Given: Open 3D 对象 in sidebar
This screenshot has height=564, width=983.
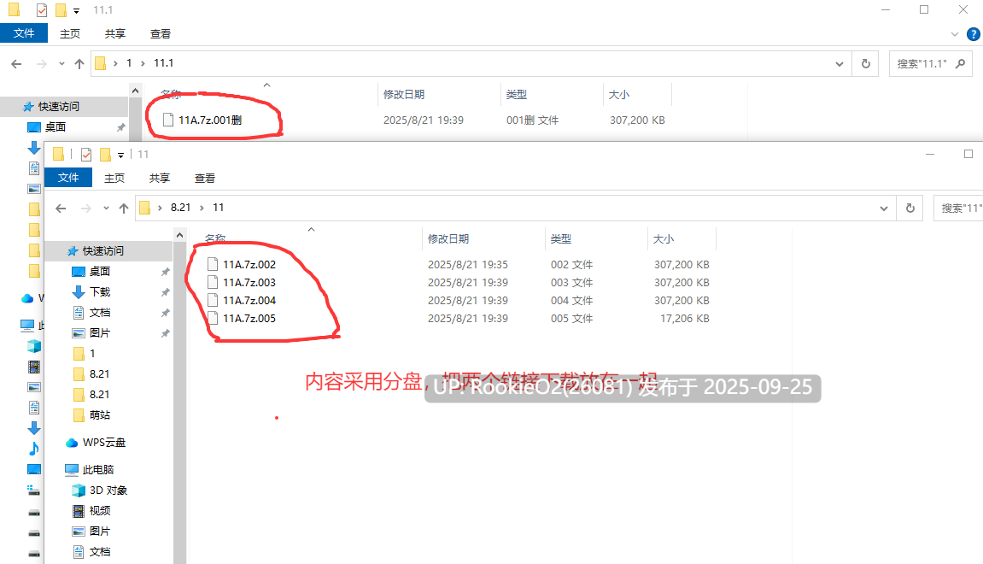Looking at the screenshot, I should click(108, 491).
